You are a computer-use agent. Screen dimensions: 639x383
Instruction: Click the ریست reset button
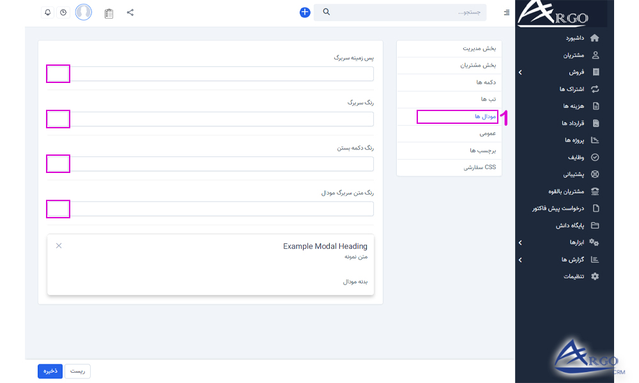click(x=77, y=371)
